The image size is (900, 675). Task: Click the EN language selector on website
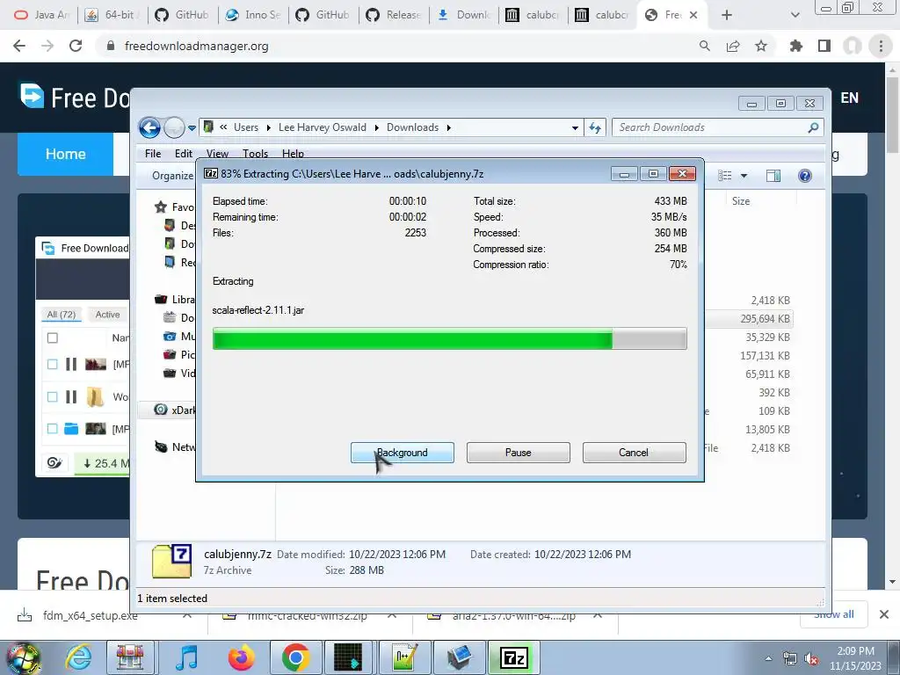[849, 98]
